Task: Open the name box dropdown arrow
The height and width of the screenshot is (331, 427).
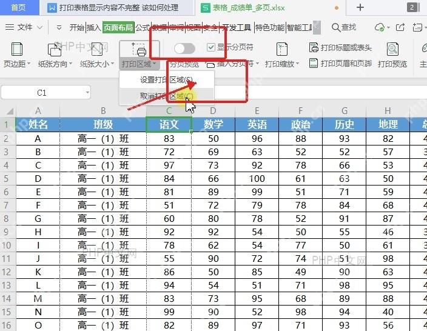Action: click(87, 93)
